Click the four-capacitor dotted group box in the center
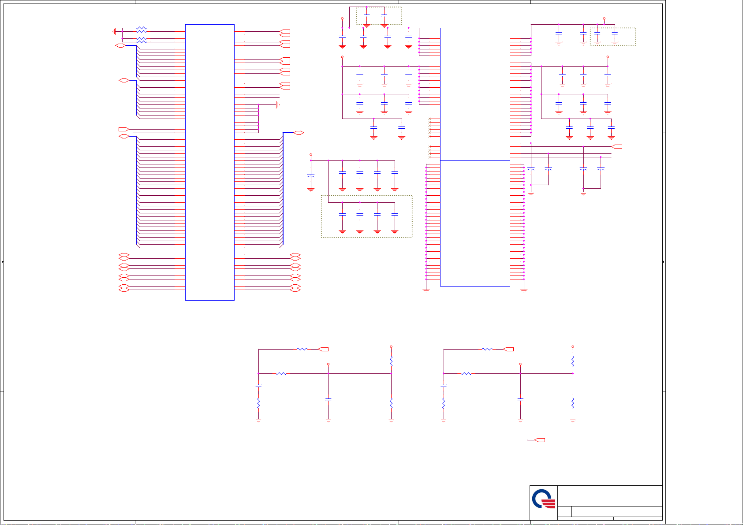 tap(367, 216)
